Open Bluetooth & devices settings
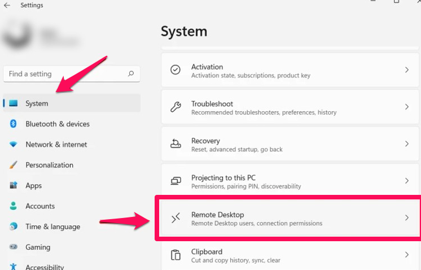Viewport: 421px width, 270px height. [x=72, y=124]
